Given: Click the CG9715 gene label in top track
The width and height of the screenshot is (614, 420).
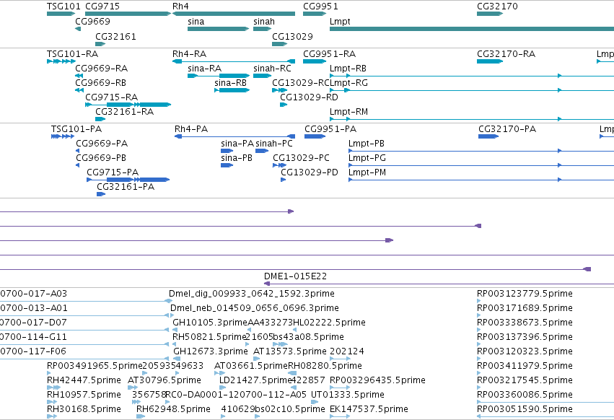Looking at the screenshot, I should pos(102,6).
